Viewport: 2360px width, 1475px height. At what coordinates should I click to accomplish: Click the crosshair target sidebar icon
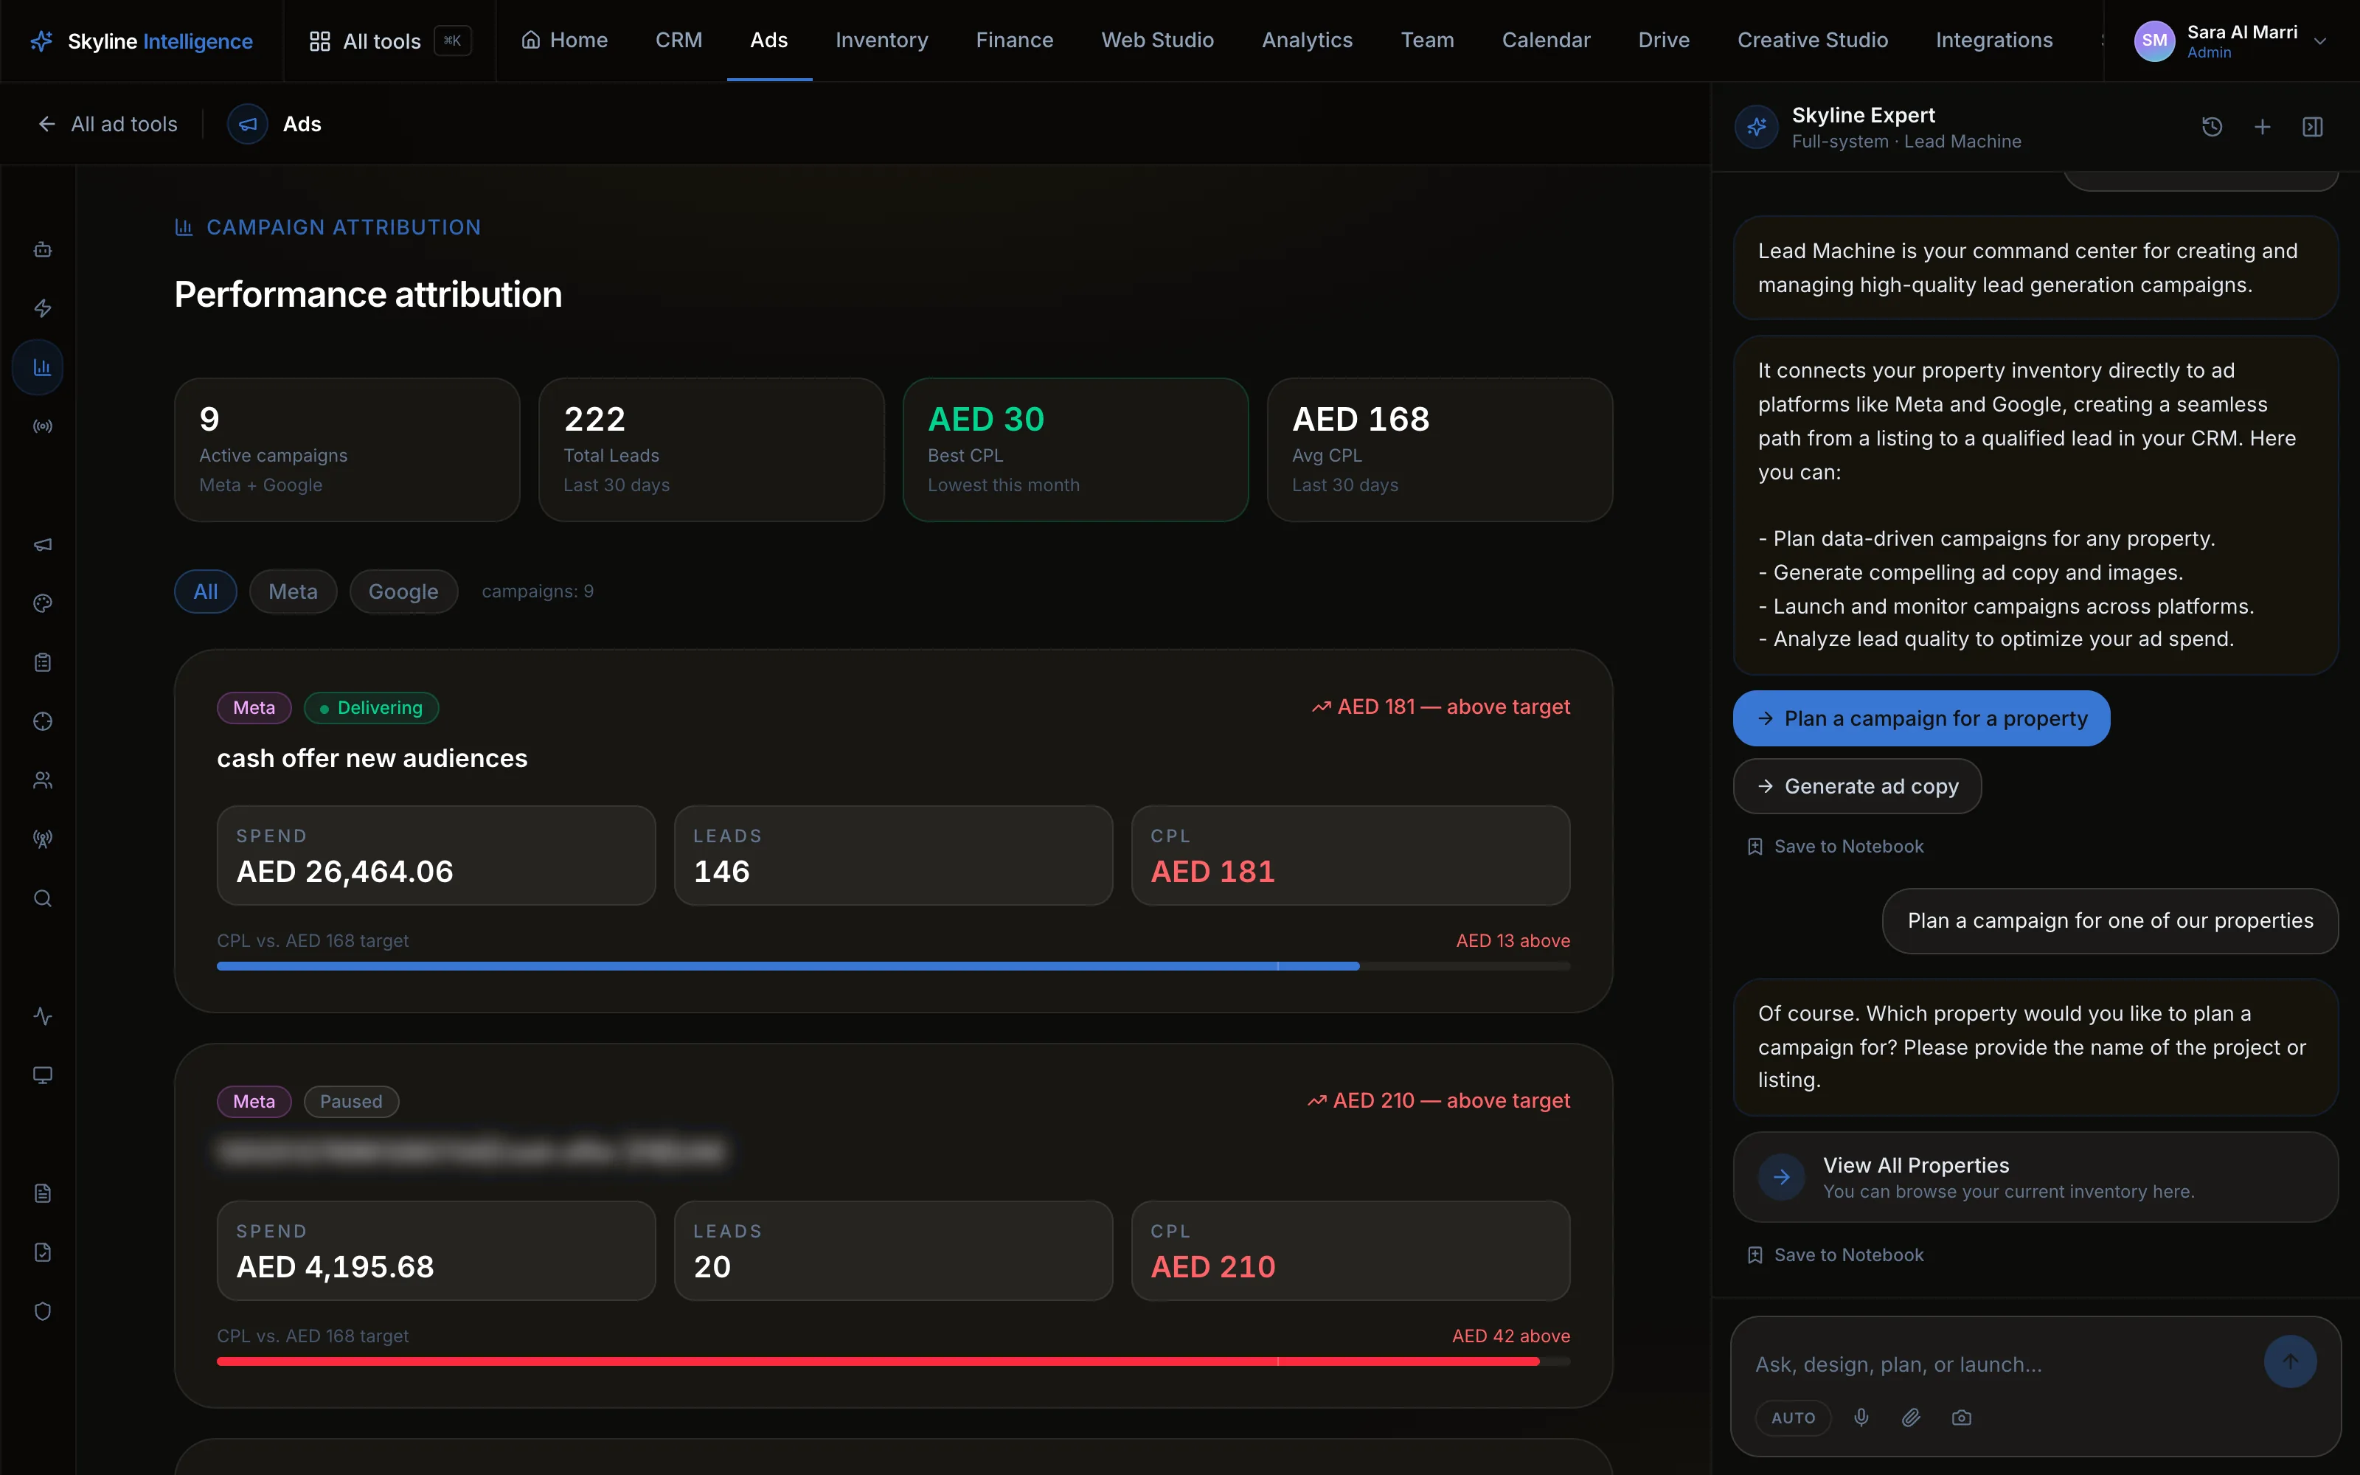tap(42, 721)
